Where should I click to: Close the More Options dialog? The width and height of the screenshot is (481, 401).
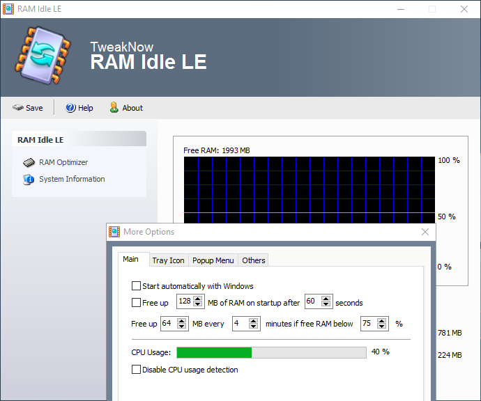(425, 232)
